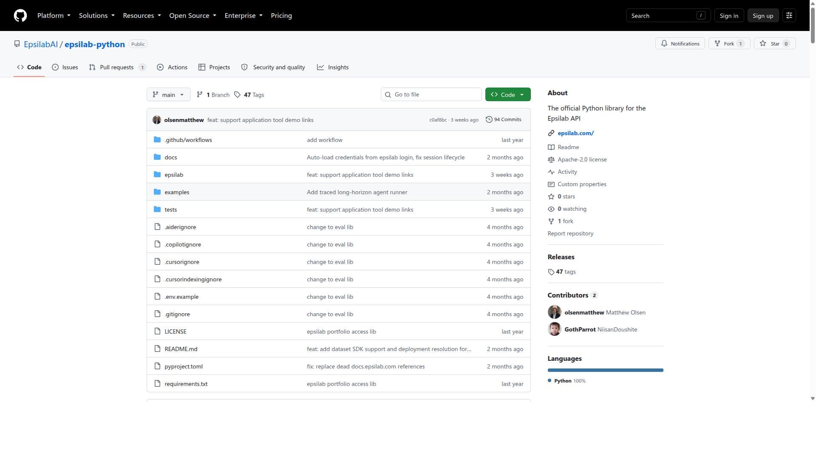Click olsenmatthew's avatar in commit bar
Image resolution: width=816 pixels, height=459 pixels.
coord(157,120)
